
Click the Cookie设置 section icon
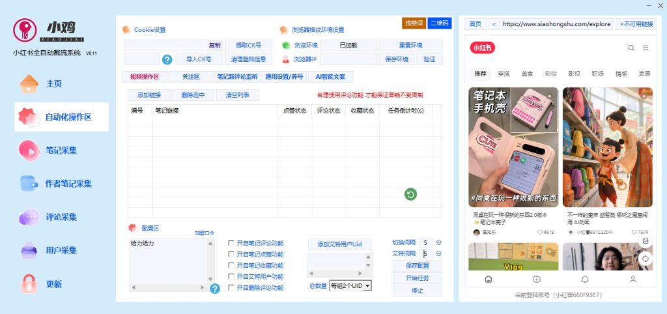click(x=126, y=30)
